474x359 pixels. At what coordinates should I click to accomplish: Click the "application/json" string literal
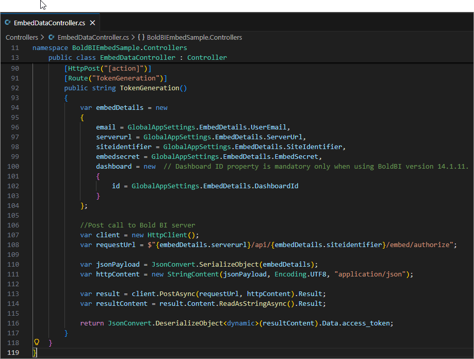[x=370, y=274]
